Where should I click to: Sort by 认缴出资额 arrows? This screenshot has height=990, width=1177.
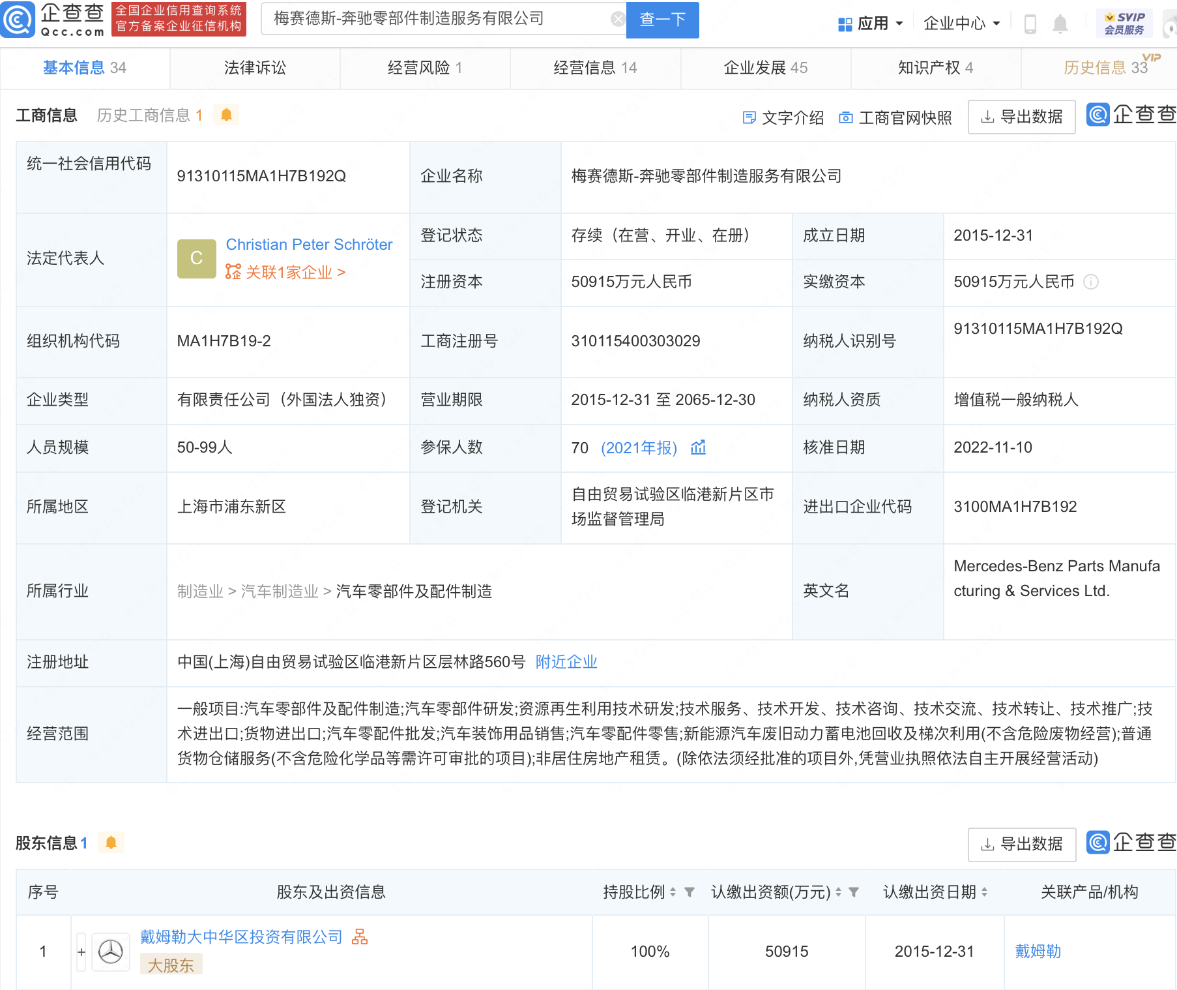click(838, 892)
